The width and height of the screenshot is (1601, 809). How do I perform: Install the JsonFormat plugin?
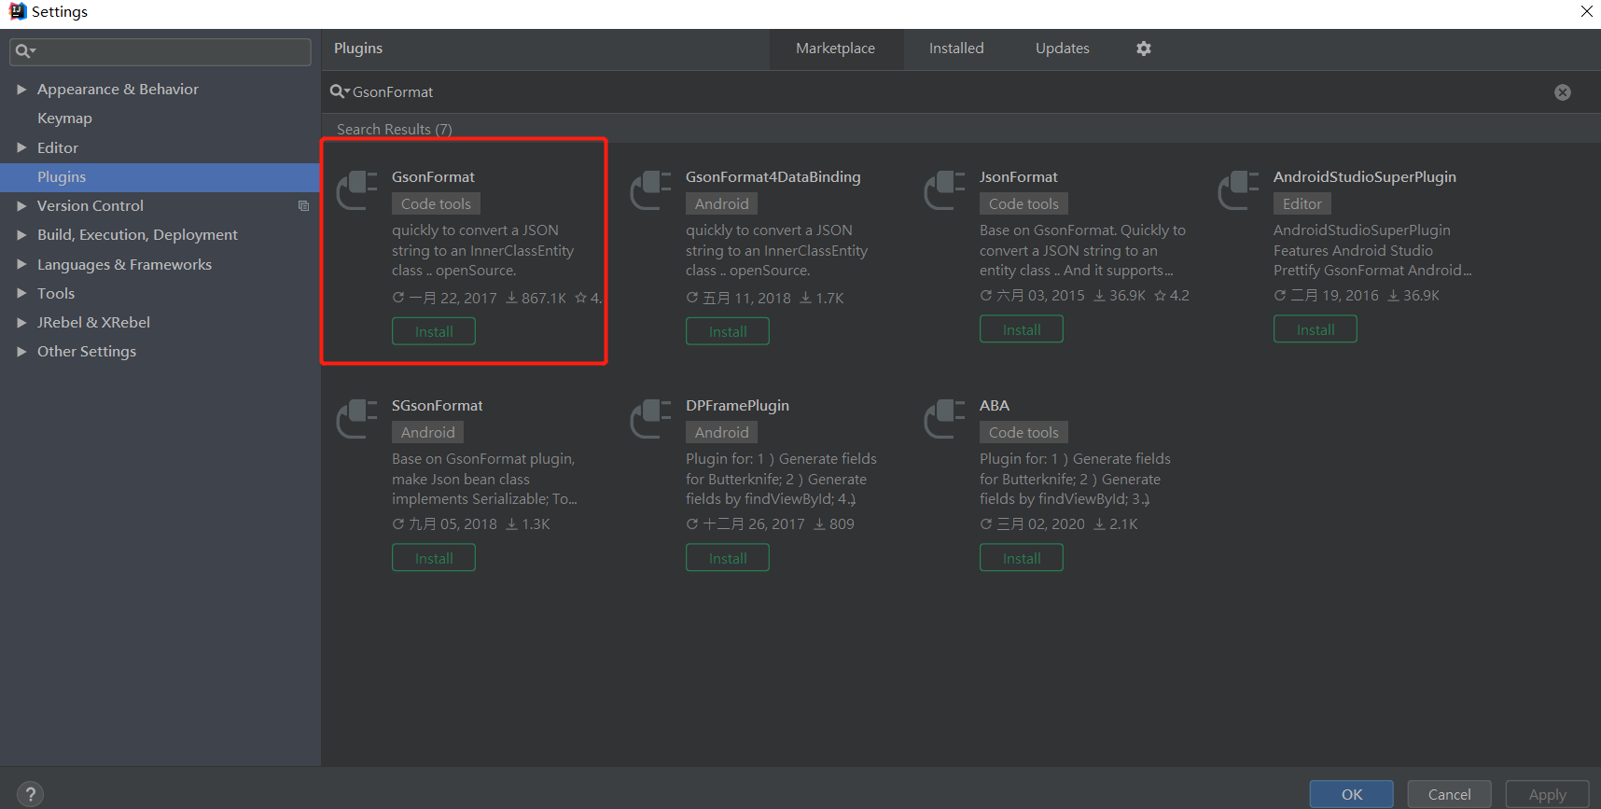point(1022,329)
